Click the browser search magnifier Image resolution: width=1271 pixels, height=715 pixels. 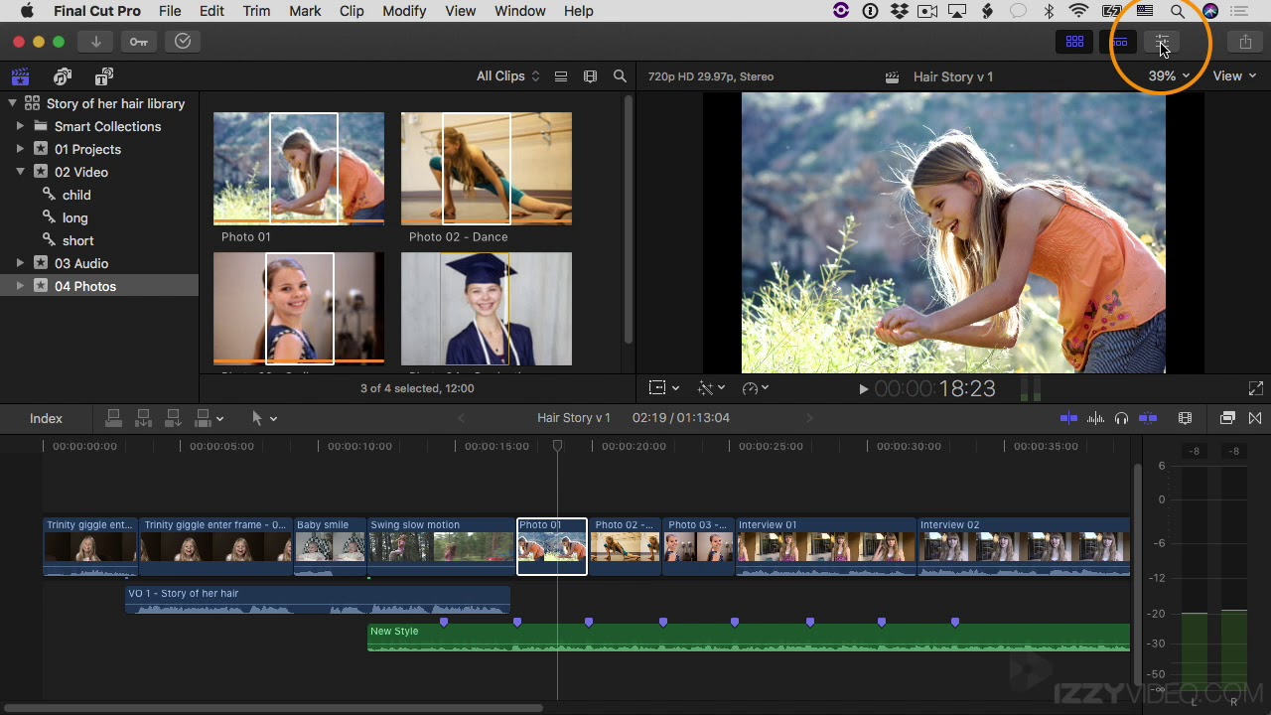click(x=620, y=76)
